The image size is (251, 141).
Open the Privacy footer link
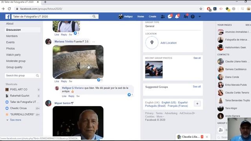pyautogui.click(x=149, y=113)
